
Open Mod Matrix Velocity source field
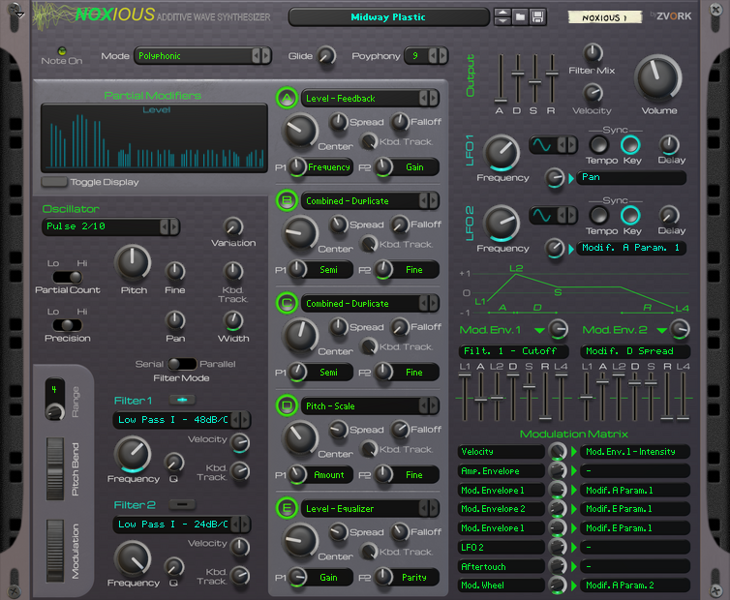[501, 452]
